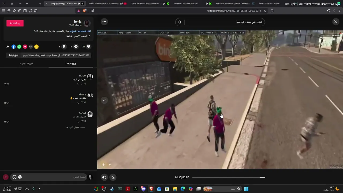Post the comment with the red send arrow

tap(6, 177)
